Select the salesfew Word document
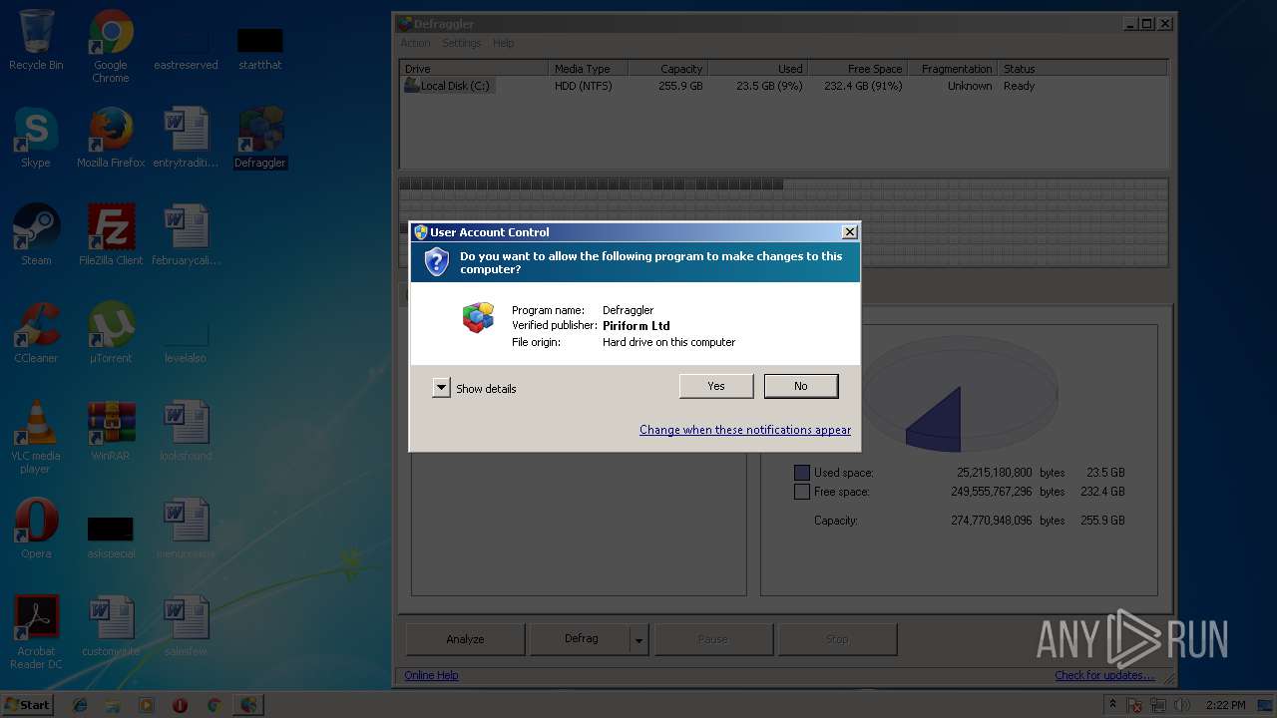This screenshot has width=1277, height=718. coord(186,626)
